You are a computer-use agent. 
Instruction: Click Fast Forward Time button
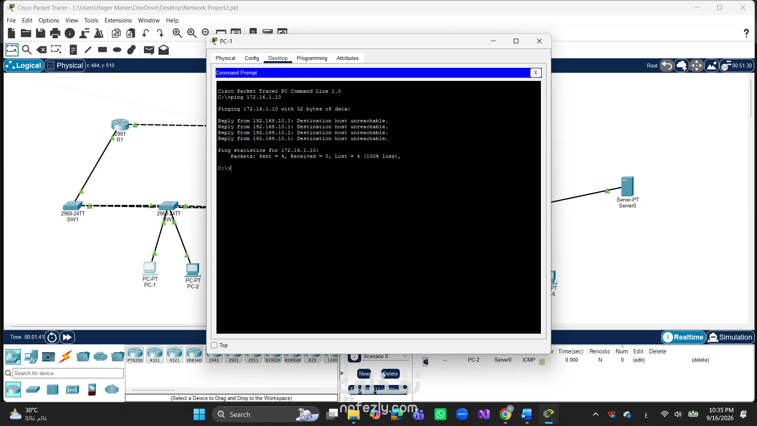(x=67, y=337)
